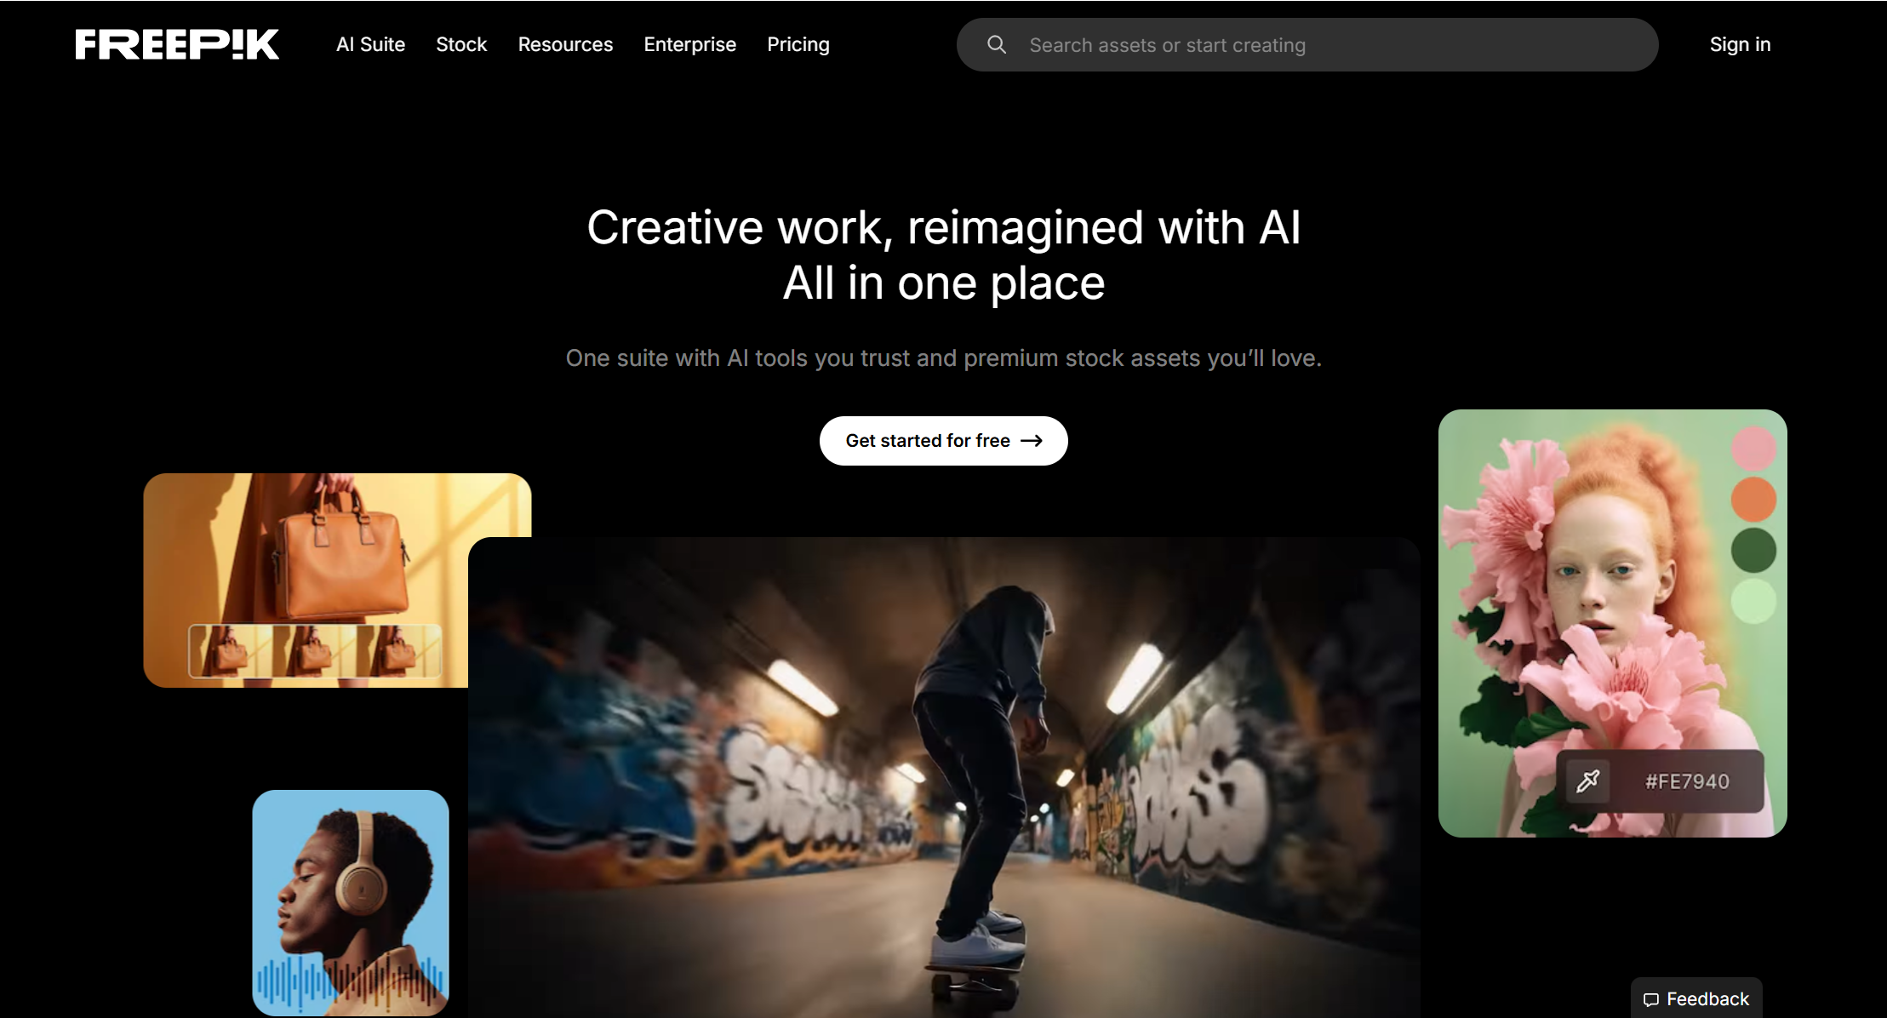Image resolution: width=1887 pixels, height=1018 pixels.
Task: Open the Resources menu
Action: coord(565,44)
